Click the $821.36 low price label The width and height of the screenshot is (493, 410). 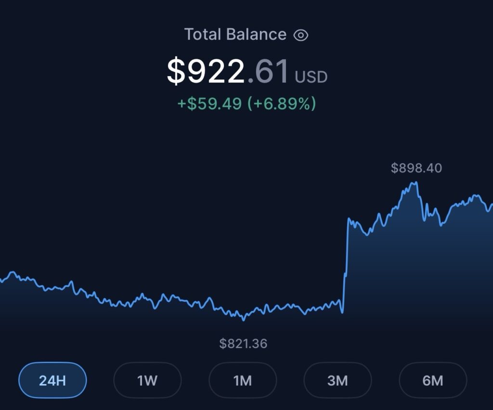pos(243,344)
